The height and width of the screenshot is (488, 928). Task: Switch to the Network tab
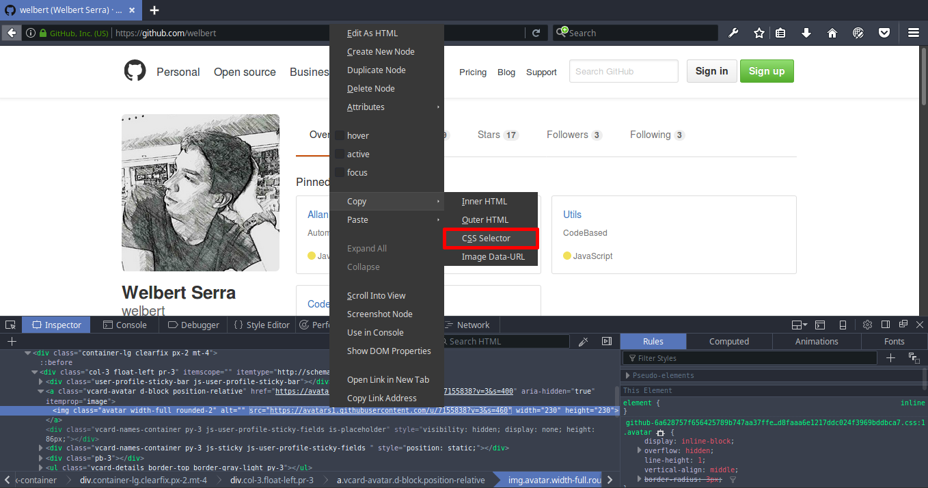click(x=467, y=325)
